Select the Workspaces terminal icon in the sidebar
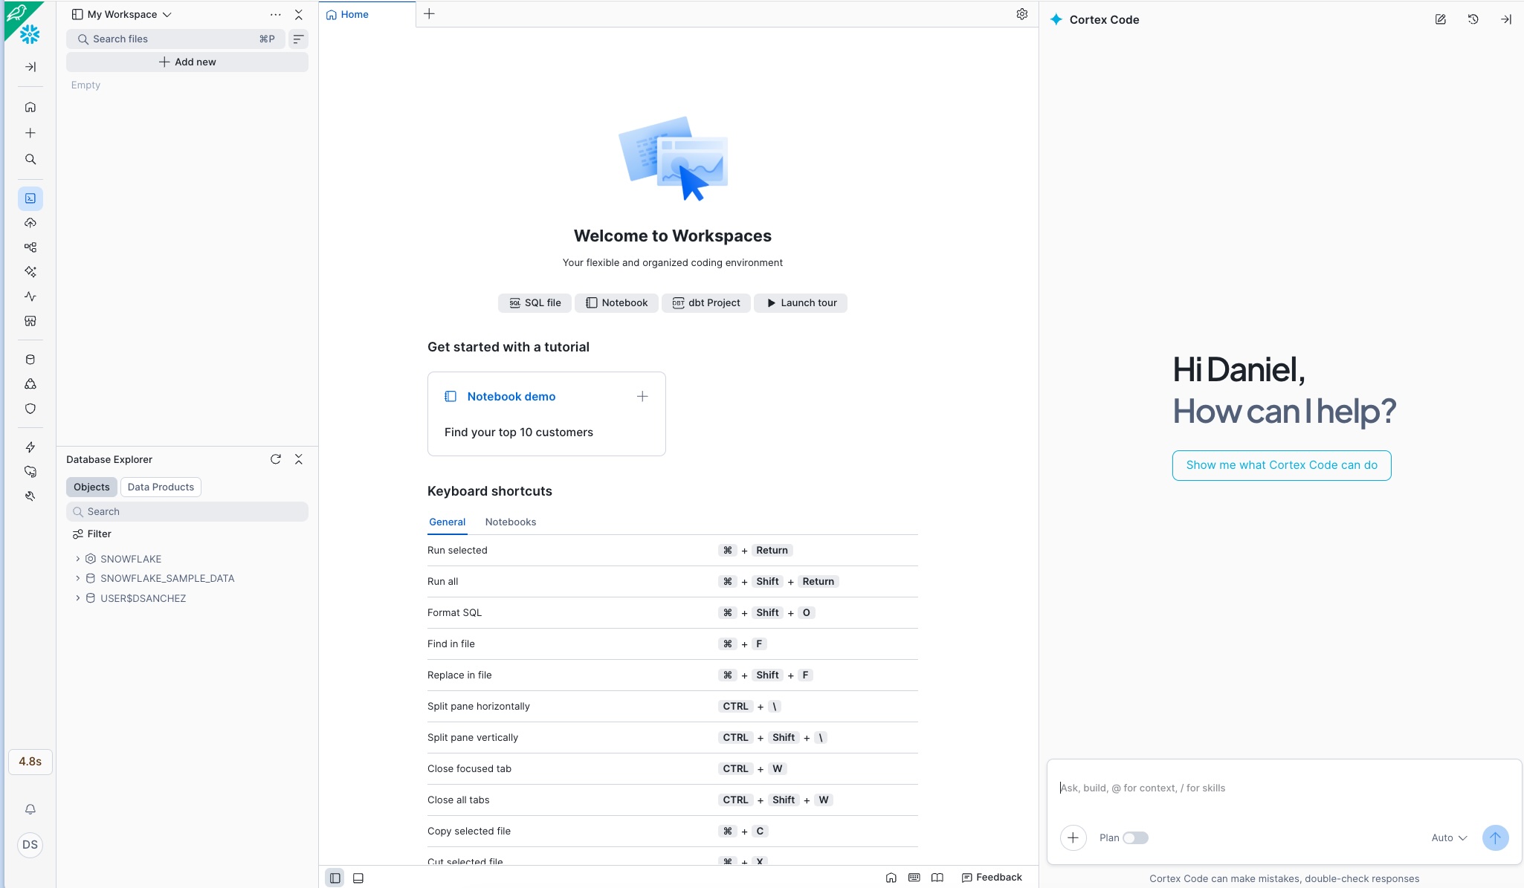The width and height of the screenshot is (1524, 888). (30, 198)
